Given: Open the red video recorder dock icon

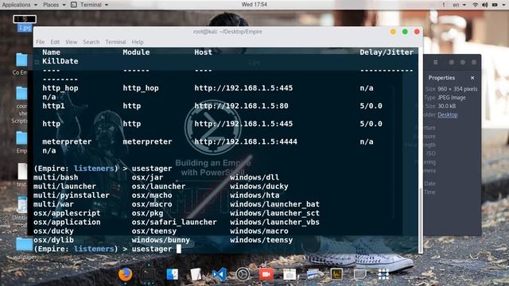Looking at the screenshot, I should click(266, 274).
